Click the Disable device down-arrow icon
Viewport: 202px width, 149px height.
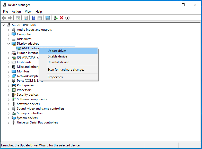tap(67, 18)
